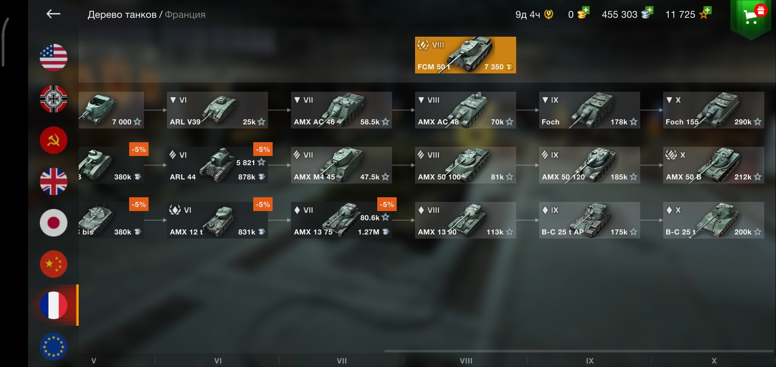The width and height of the screenshot is (776, 367).
Task: Select the AMX 50 B tank node
Action: point(714,165)
